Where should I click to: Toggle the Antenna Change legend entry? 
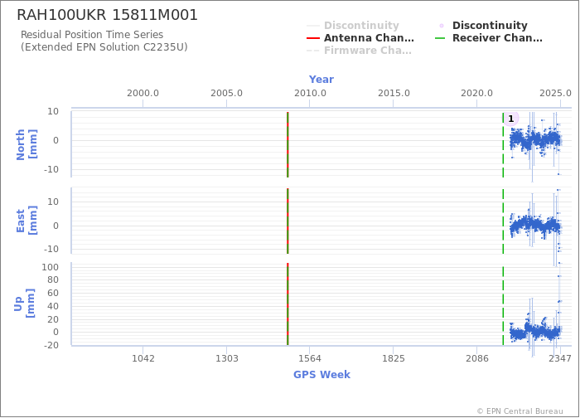(x=360, y=38)
